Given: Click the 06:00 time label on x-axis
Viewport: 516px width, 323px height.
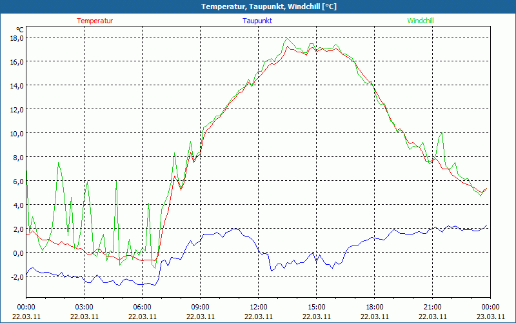Looking at the screenshot, I should click(x=142, y=307).
